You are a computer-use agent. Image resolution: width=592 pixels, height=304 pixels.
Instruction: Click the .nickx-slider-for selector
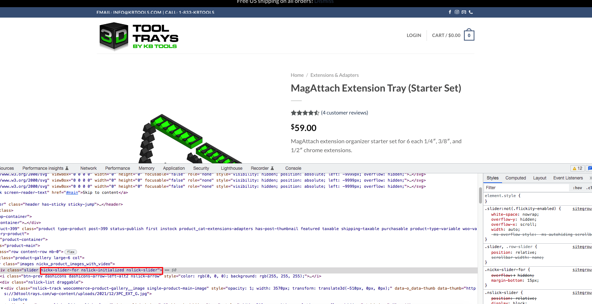(x=505, y=270)
